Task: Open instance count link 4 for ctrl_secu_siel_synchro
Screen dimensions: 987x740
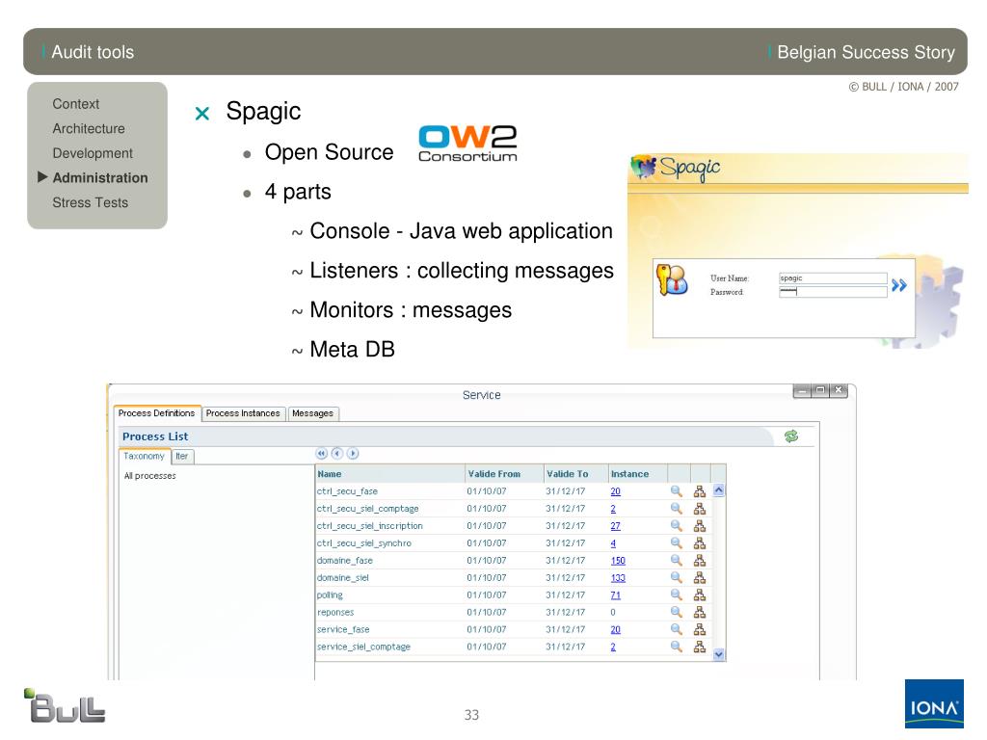Action: (613, 543)
